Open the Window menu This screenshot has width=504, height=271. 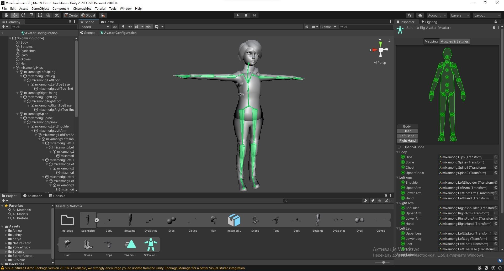(125, 8)
